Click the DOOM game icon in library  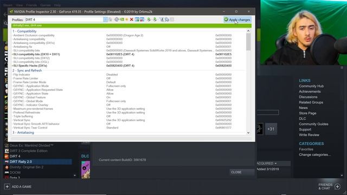coord(7,172)
